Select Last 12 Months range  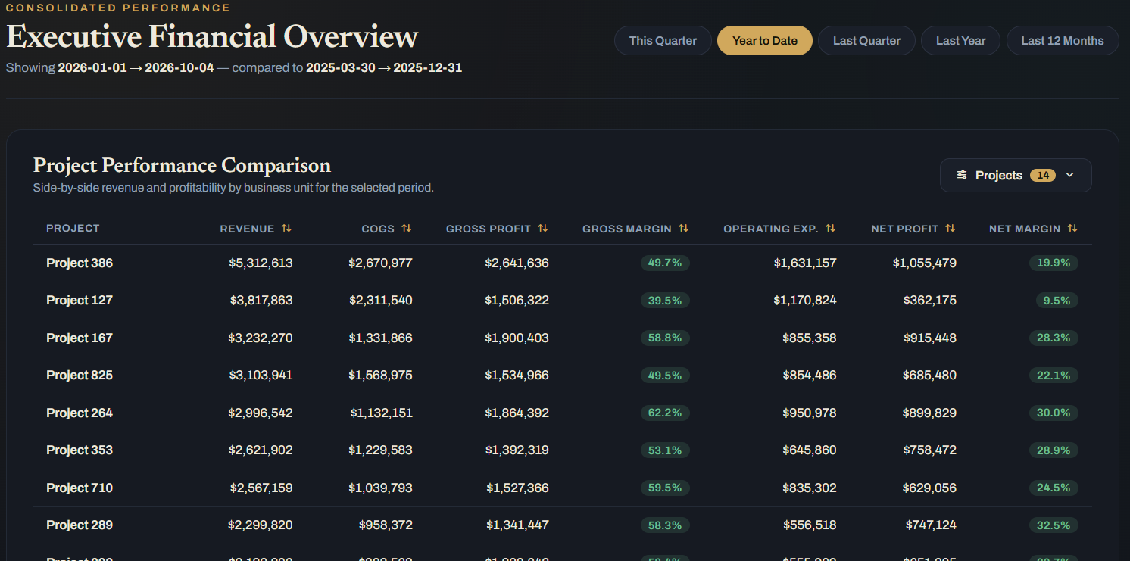[x=1063, y=41]
